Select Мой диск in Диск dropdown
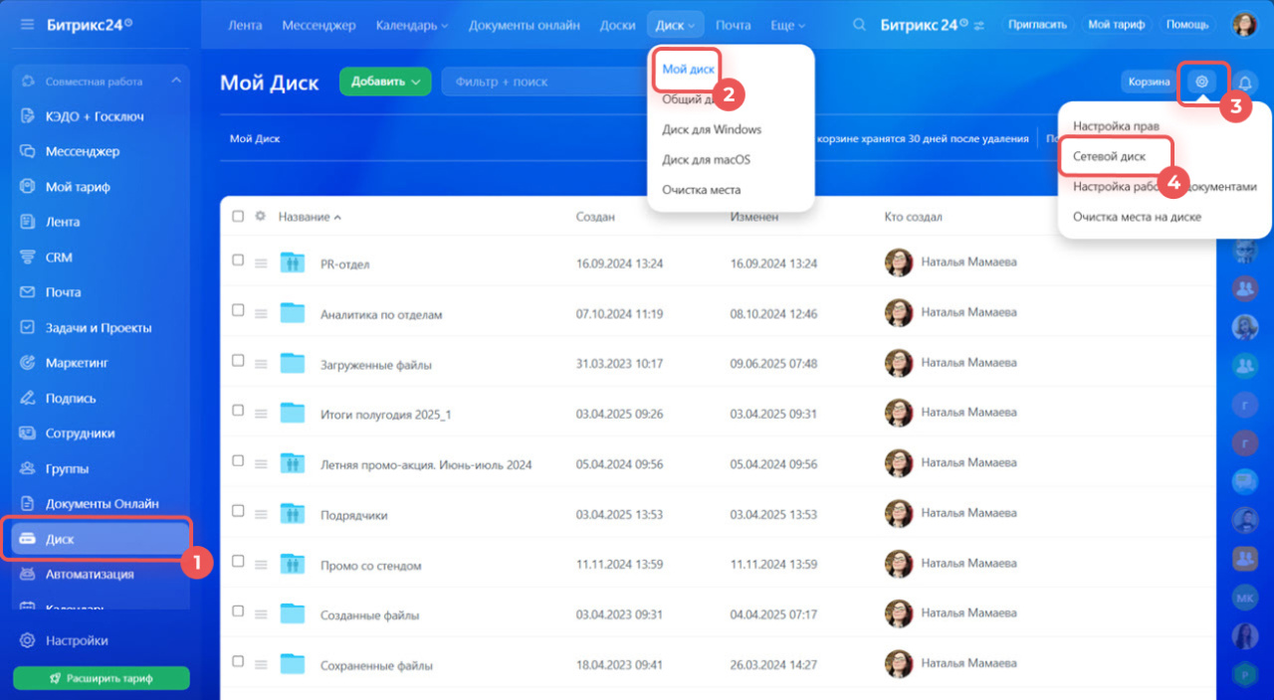1274x700 pixels. (x=689, y=69)
